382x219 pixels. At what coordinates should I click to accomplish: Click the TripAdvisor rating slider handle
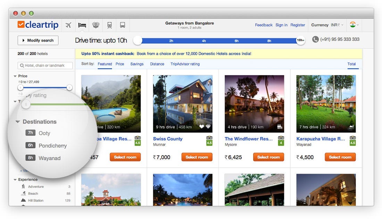(26, 105)
